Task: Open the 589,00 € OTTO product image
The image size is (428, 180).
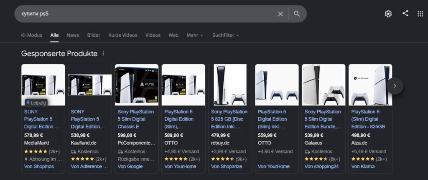Action: 183,85
